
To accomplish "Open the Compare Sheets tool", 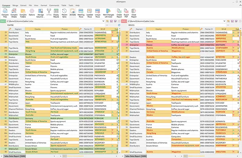I will coord(14,13).
